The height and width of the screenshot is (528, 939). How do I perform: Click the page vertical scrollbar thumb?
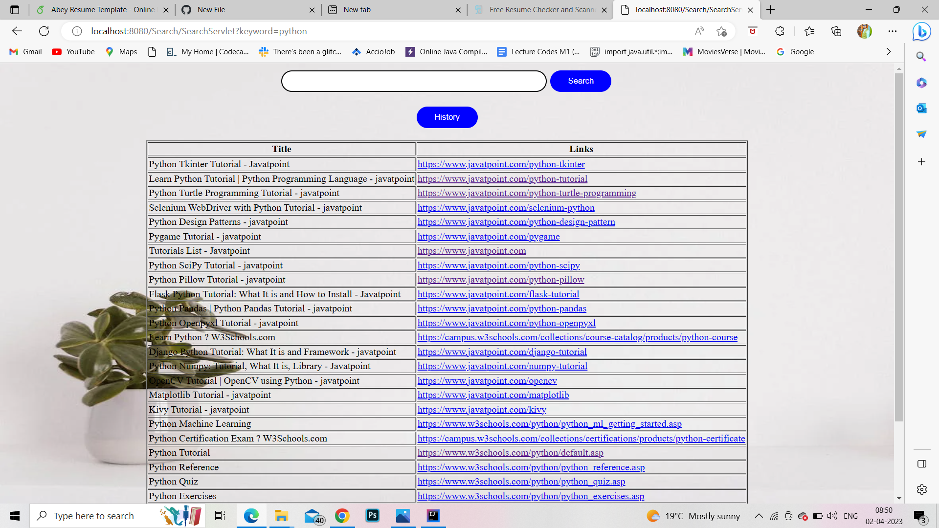899,247
